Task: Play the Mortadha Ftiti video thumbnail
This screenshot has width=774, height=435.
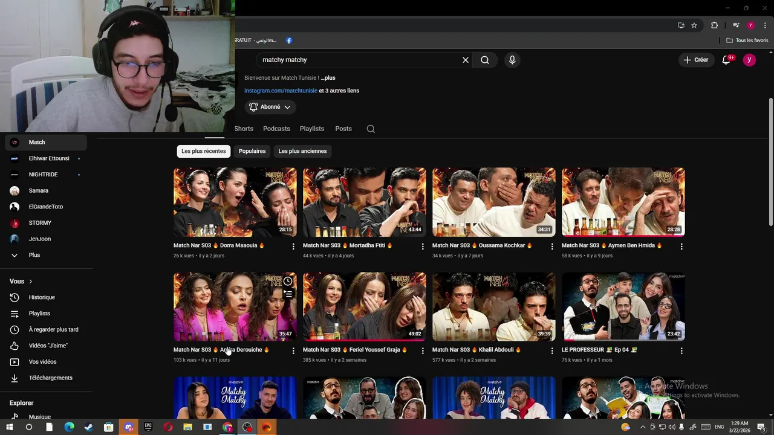Action: (x=365, y=202)
